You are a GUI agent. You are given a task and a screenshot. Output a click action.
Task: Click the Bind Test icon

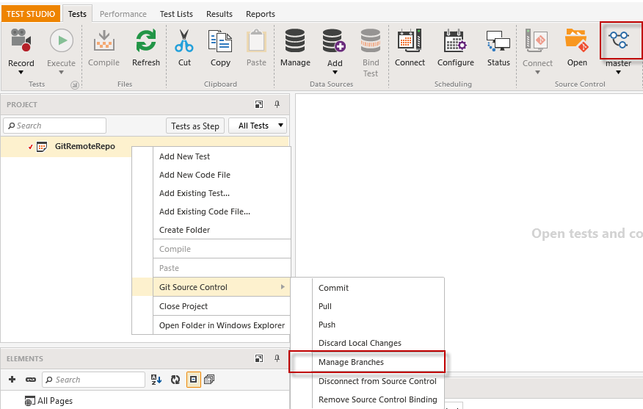pyautogui.click(x=371, y=40)
